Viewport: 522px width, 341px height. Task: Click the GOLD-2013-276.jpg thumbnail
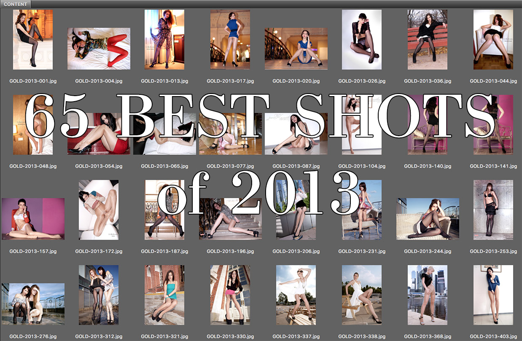pos(33,304)
